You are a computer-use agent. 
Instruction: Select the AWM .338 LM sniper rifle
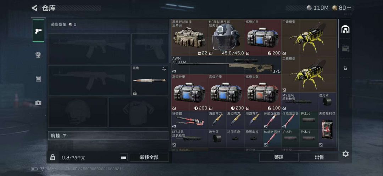[226, 65]
